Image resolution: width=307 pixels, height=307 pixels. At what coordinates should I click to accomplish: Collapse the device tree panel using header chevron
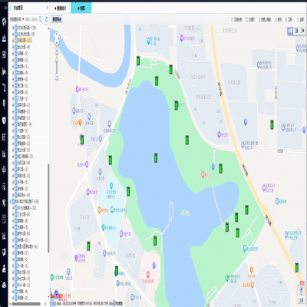[x=48, y=8]
